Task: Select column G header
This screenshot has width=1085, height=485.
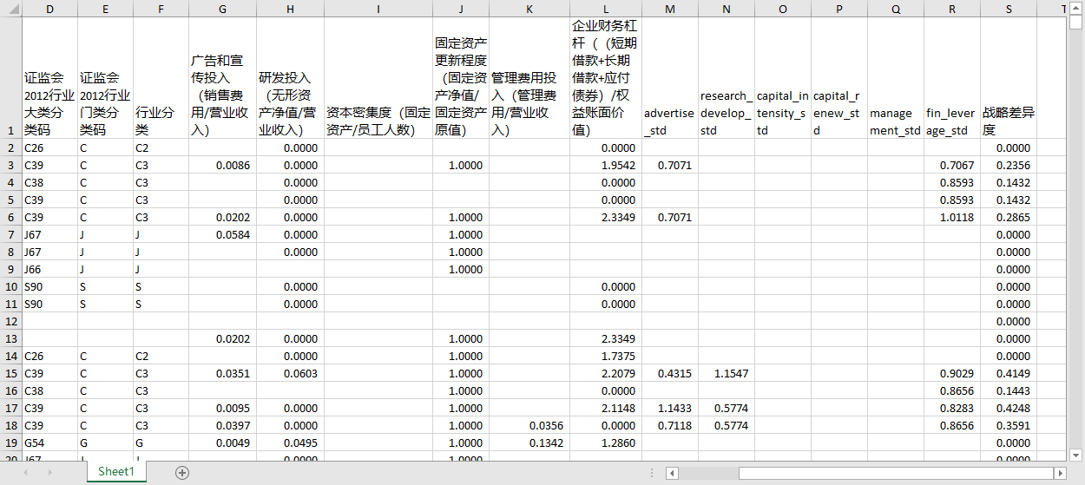Action: click(223, 9)
